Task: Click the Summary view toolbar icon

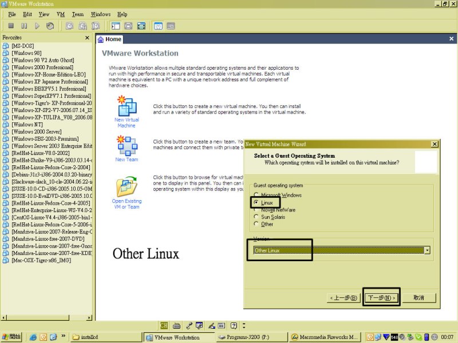Action: click(158, 26)
